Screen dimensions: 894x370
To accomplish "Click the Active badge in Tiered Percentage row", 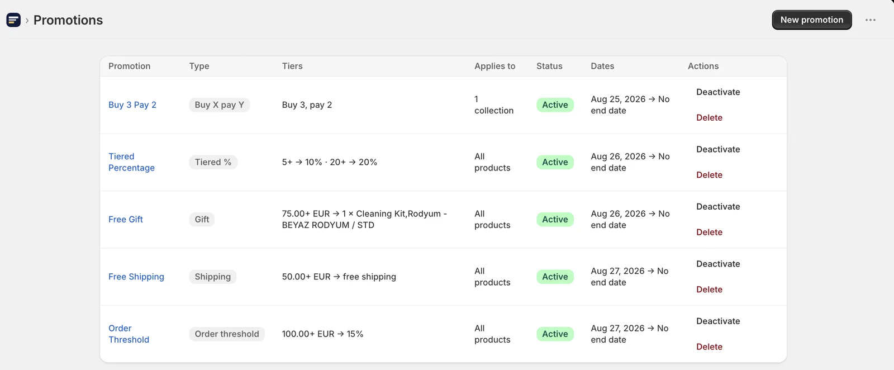I will pos(555,162).
